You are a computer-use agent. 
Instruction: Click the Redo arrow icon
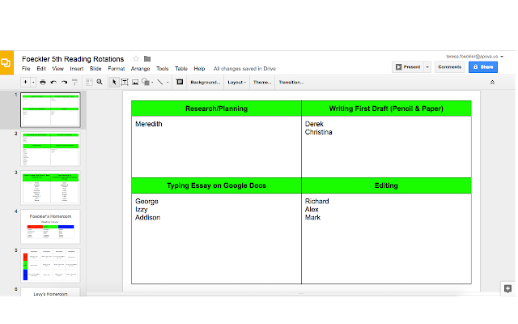click(64, 82)
